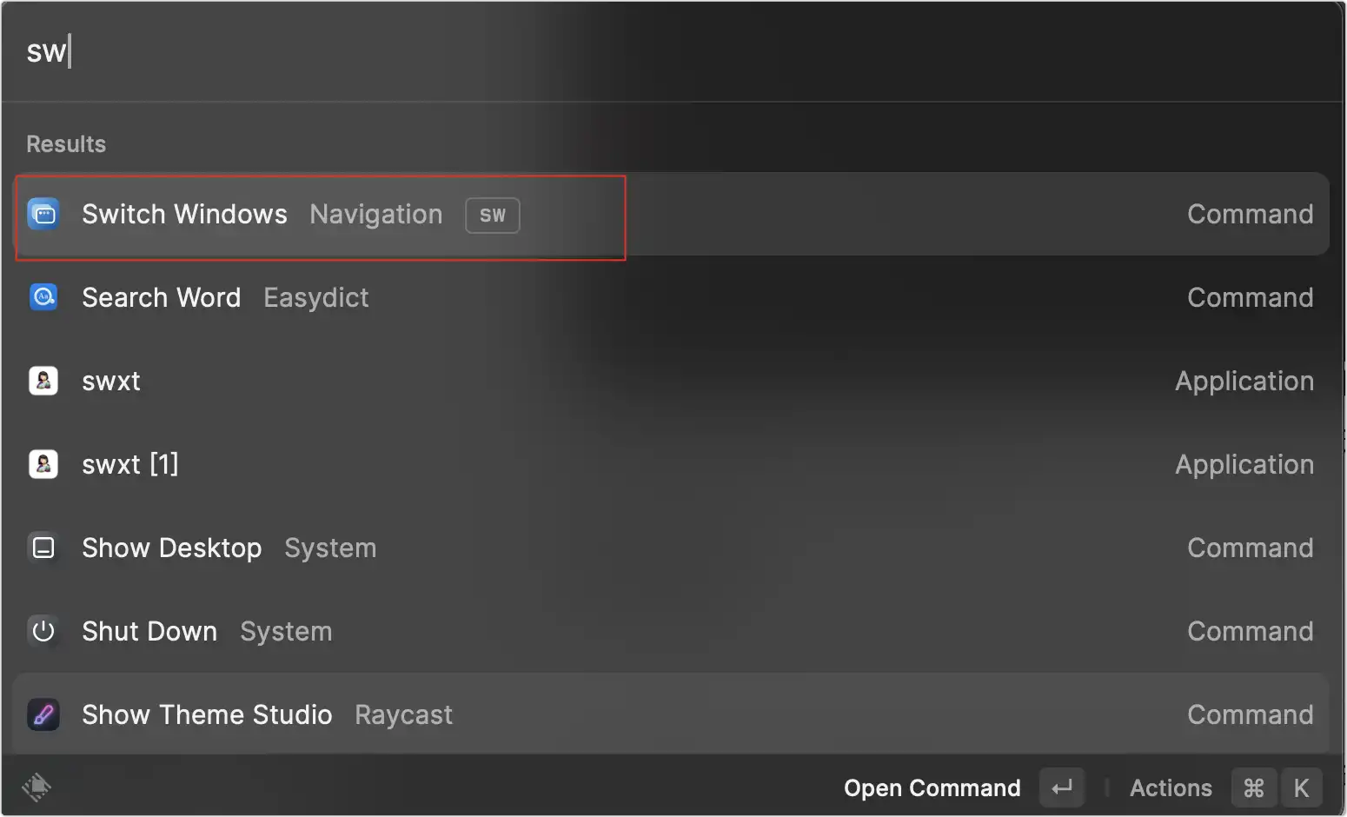The width and height of the screenshot is (1347, 817).
Task: Click the Shut Down power icon
Action: pos(43,631)
